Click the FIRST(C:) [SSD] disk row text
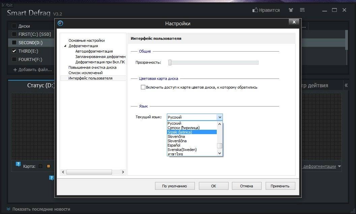This screenshot has width=356, height=214. pos(34,34)
